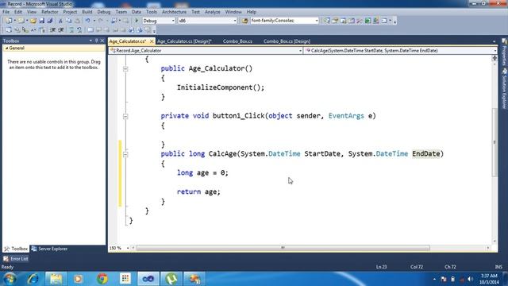The image size is (508, 286).
Task: Select the Toolbox bottom tab
Action: (16, 249)
